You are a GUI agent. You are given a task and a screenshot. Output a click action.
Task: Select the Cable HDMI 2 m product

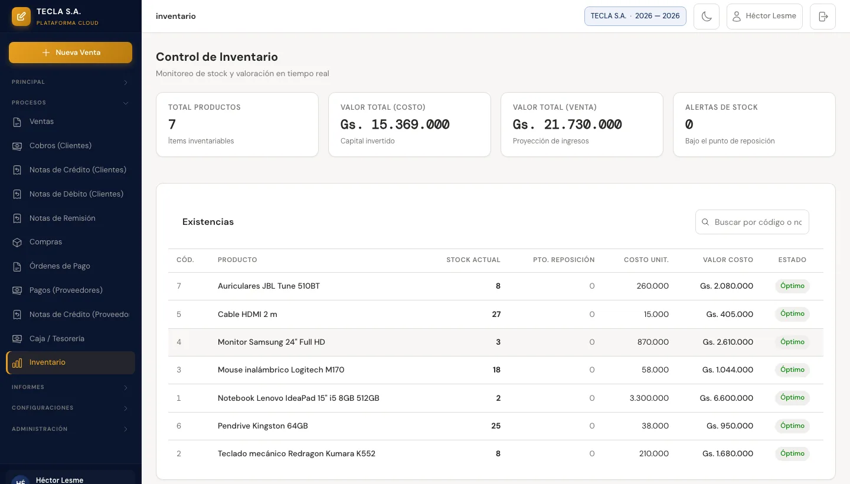496,315
